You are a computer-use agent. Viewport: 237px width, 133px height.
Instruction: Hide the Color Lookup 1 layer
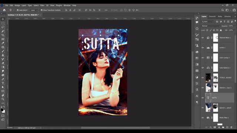pyautogui.click(x=203, y=58)
